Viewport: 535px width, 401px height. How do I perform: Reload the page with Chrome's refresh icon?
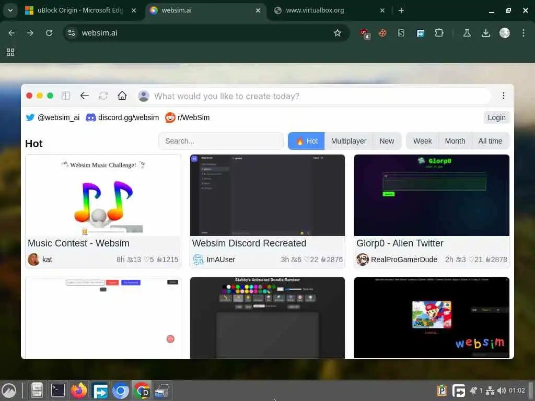click(x=49, y=33)
